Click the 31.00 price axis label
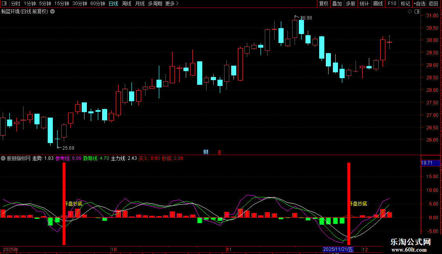 pyautogui.click(x=432, y=16)
